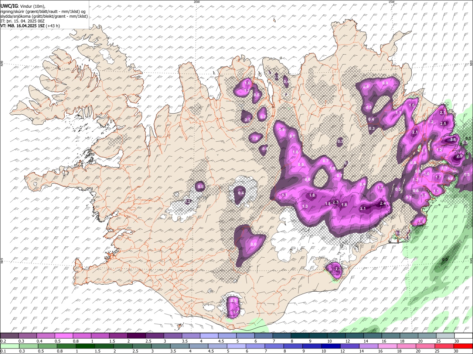The image size is (473, 354).
Task: Pick the dark teal snow swatch between 8 and 9
Action: [x=300, y=336]
